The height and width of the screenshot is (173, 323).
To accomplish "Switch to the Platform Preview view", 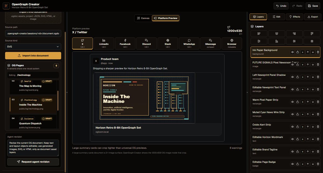I will tap(166, 18).
